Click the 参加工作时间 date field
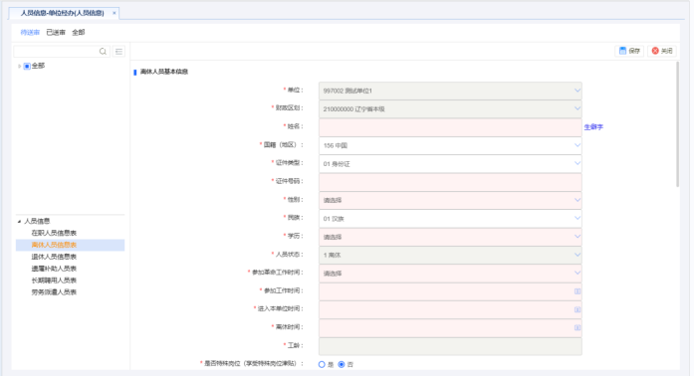 click(450, 291)
